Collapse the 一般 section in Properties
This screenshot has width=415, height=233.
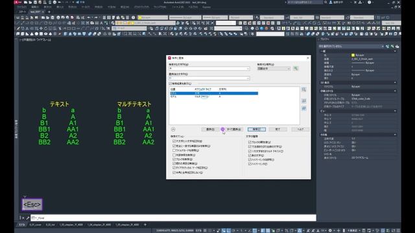[395, 51]
